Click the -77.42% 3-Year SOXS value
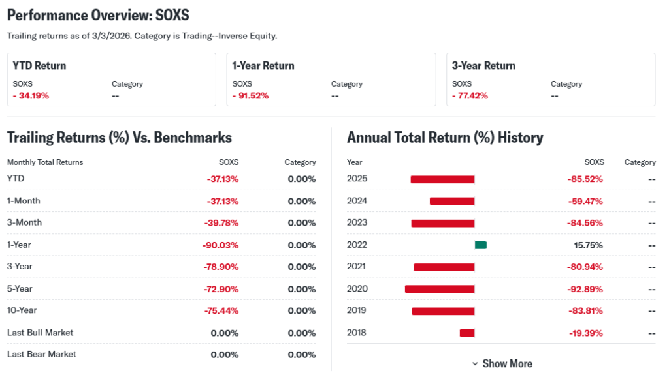 pyautogui.click(x=470, y=96)
